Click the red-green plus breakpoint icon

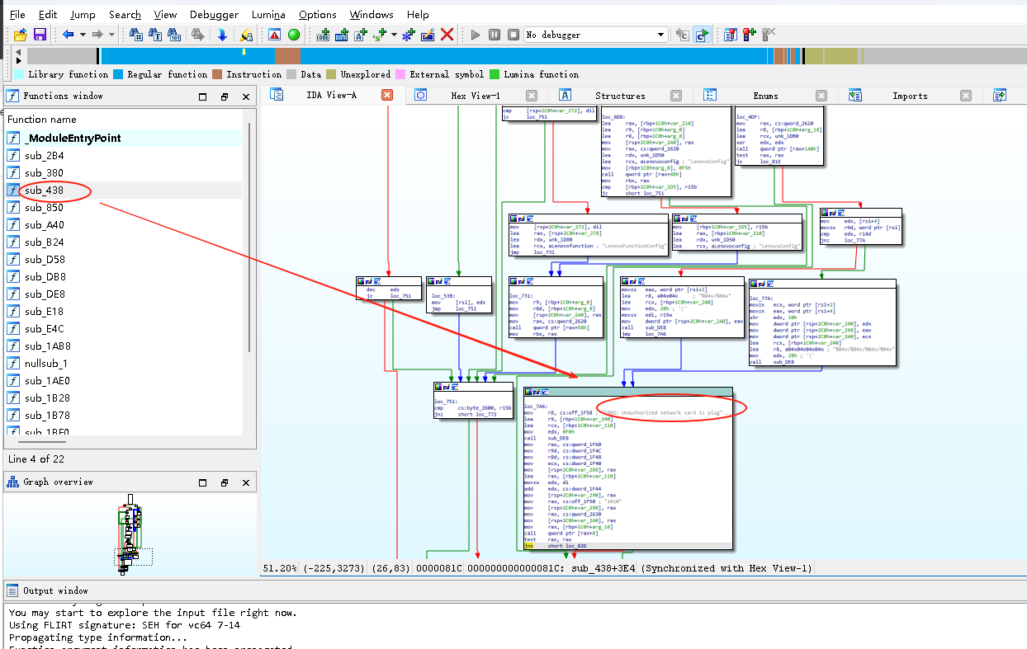coord(749,35)
